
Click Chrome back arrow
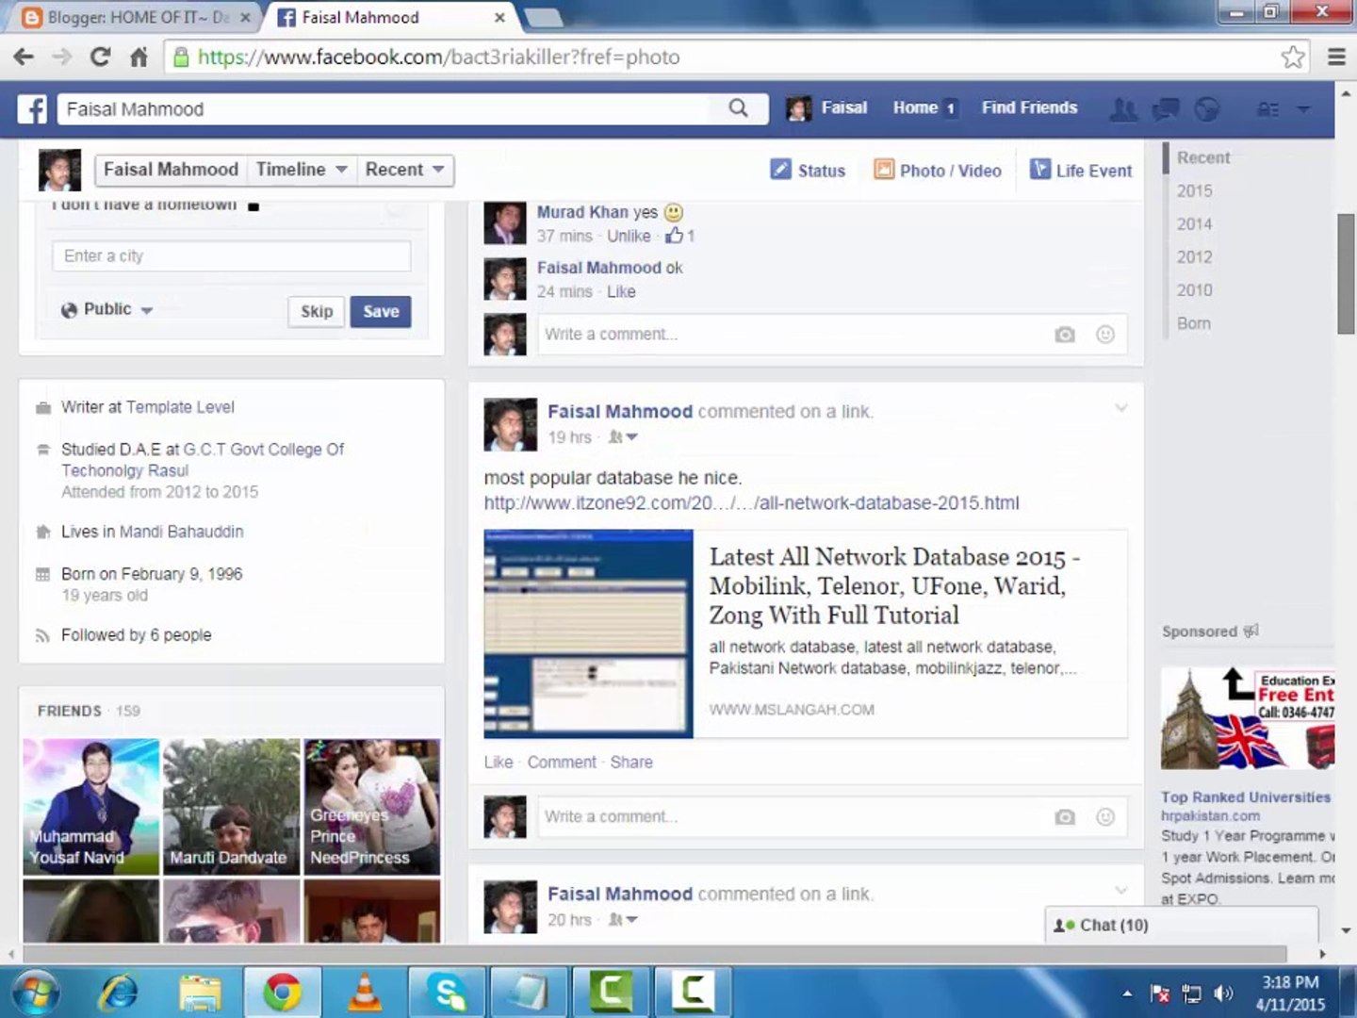click(24, 57)
